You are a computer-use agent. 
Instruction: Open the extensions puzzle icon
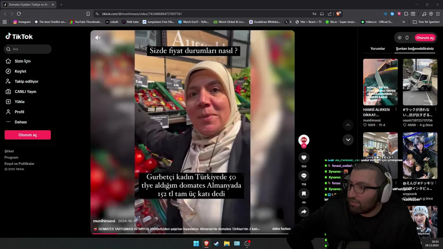(406, 14)
